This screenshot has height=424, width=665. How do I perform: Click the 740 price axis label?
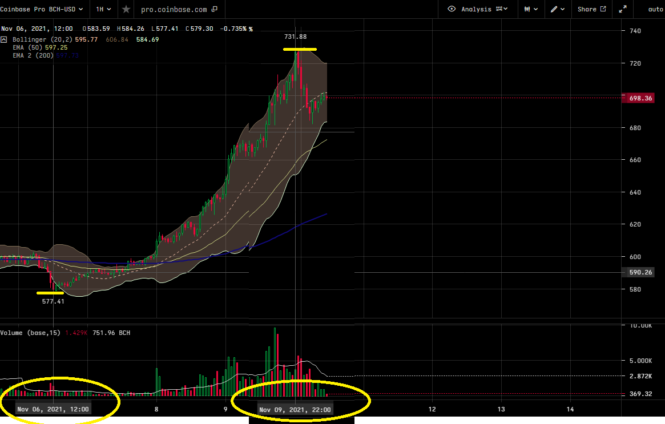pos(635,31)
